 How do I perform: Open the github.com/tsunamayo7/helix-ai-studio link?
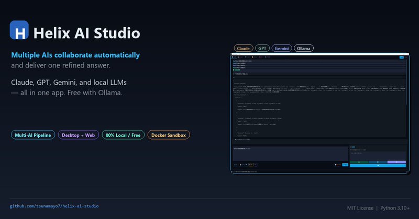(54, 206)
